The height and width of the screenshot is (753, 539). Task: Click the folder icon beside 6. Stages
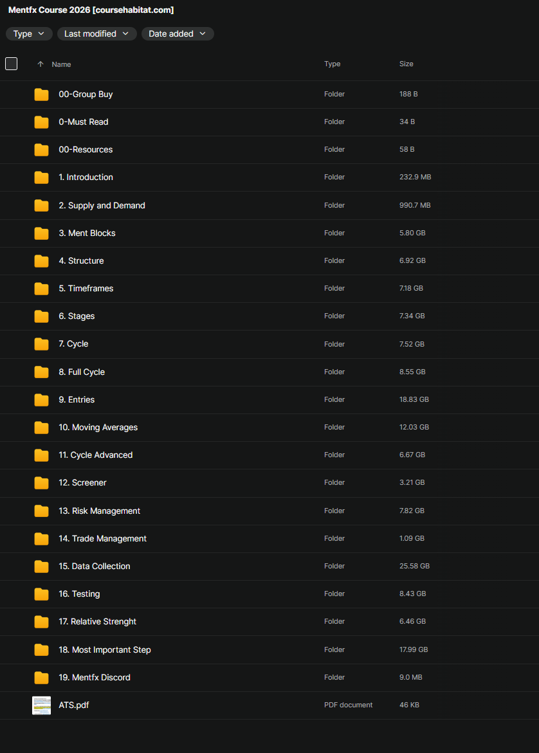coord(41,316)
